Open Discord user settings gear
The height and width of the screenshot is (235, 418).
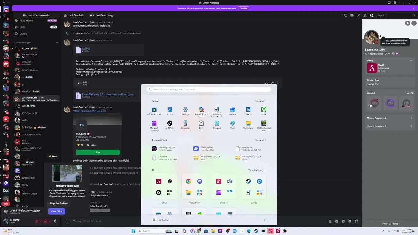[55, 221]
